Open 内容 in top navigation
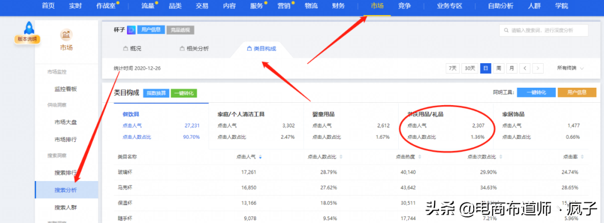The width and height of the screenshot is (604, 223). (x=230, y=6)
